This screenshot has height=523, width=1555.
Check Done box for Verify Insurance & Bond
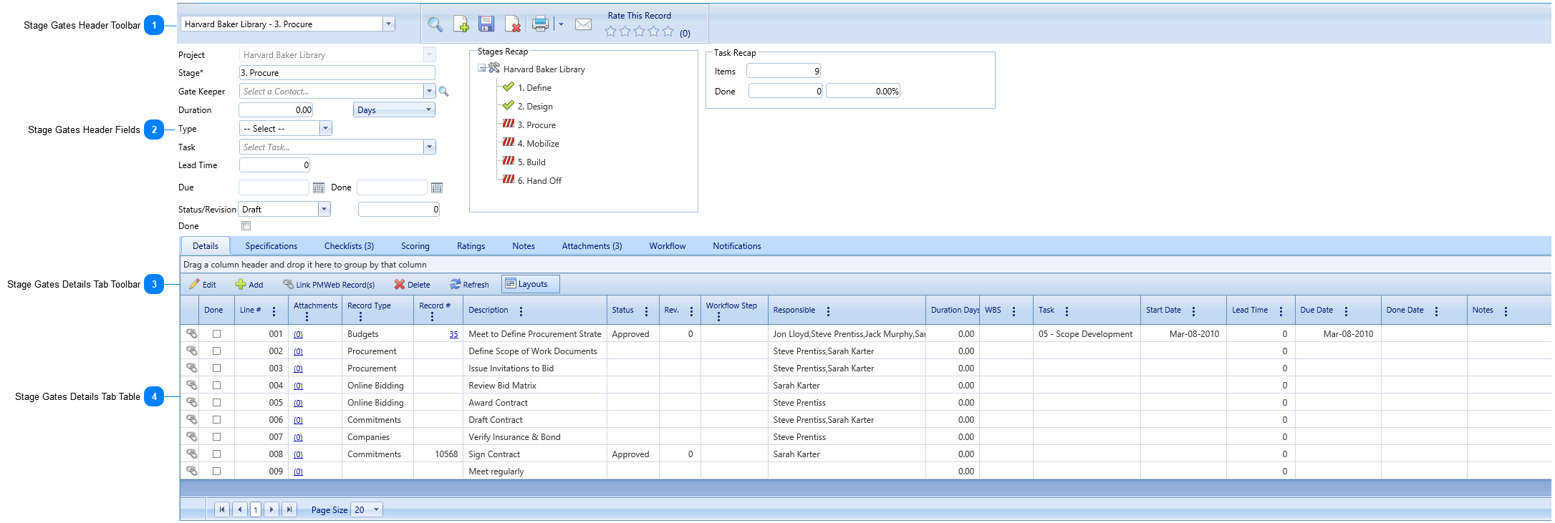point(217,437)
